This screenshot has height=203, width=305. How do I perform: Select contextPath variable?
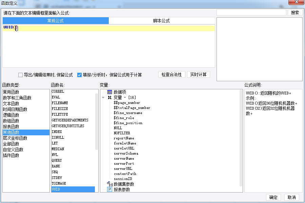[x=125, y=174]
